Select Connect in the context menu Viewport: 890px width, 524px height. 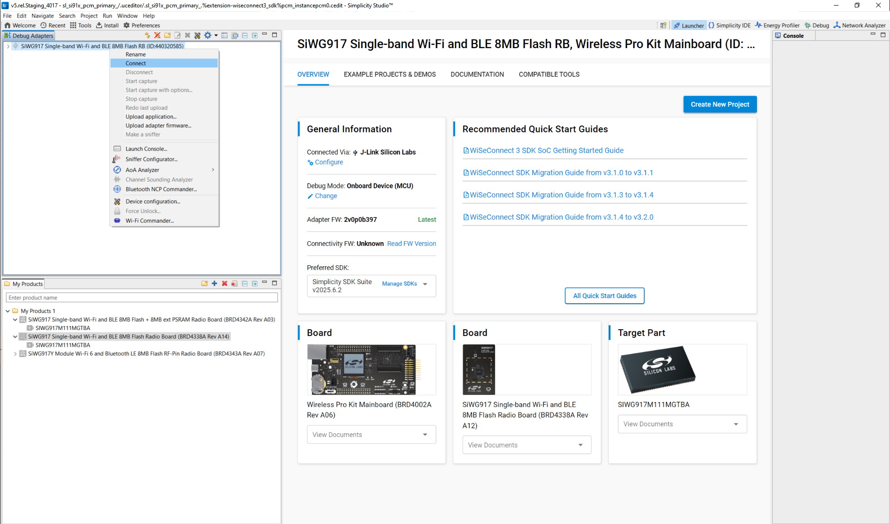pyautogui.click(x=136, y=63)
